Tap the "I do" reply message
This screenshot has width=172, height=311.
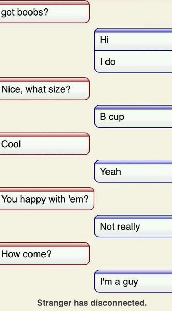coord(133,61)
